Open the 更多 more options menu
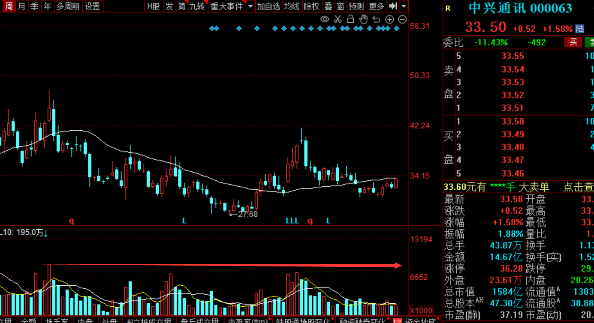 tap(376, 6)
